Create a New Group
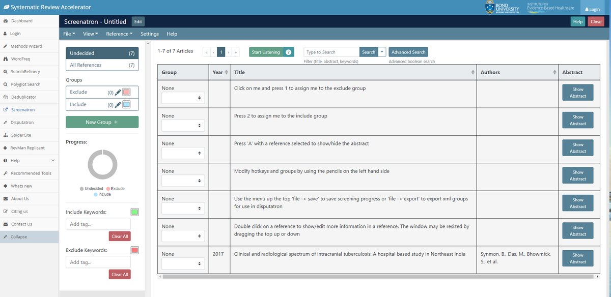This screenshot has height=297, width=611. (102, 122)
